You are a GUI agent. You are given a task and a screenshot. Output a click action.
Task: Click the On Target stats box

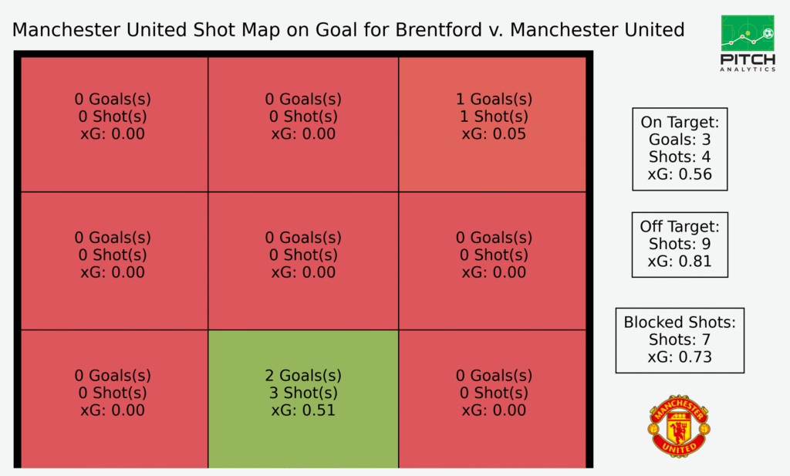[x=680, y=149]
